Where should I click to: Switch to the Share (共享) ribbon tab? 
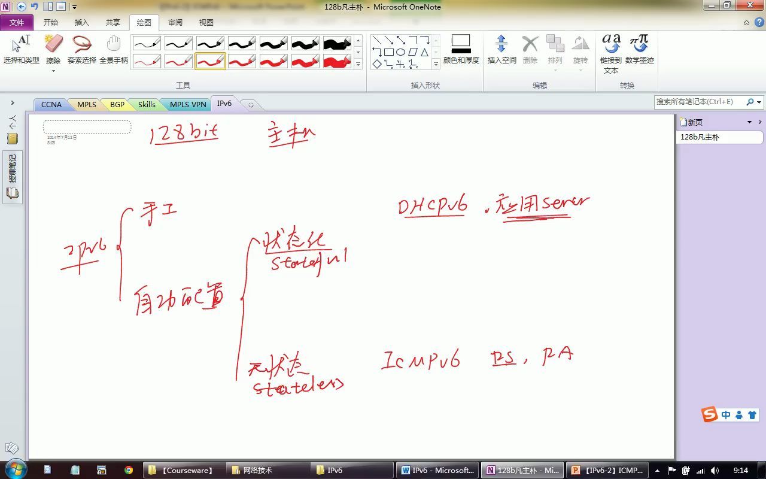pyautogui.click(x=113, y=22)
